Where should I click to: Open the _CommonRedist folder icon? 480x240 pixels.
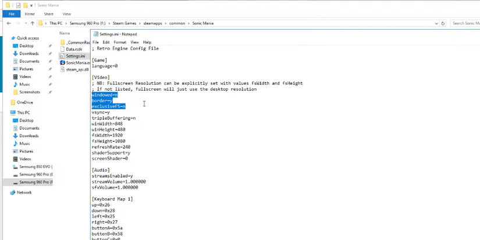(62, 42)
